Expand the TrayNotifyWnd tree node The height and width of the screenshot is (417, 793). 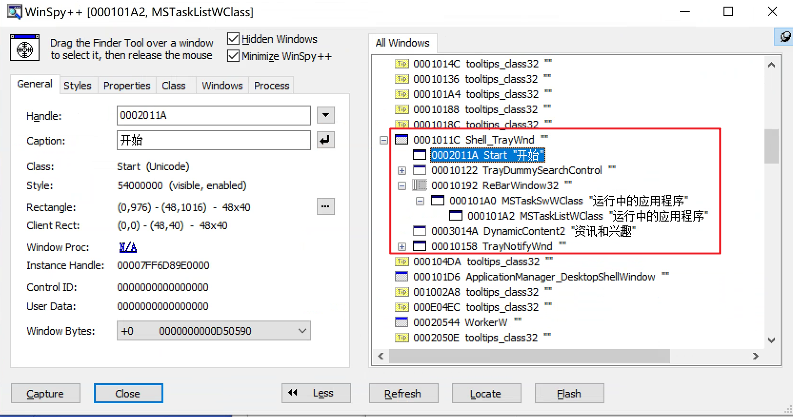(x=402, y=246)
